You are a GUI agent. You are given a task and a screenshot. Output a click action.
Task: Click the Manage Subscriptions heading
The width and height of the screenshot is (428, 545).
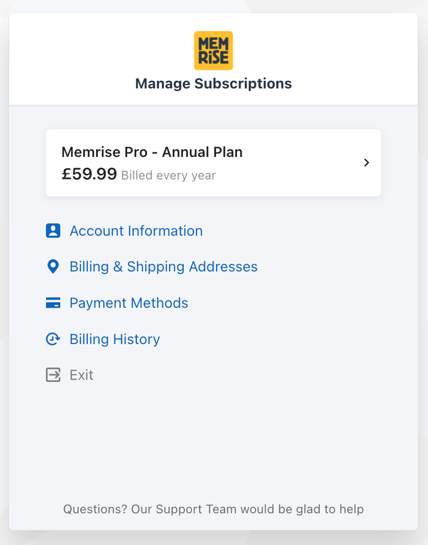(213, 83)
